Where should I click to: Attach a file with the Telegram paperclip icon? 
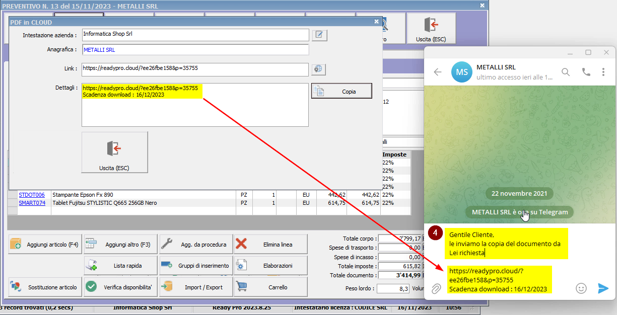(436, 288)
